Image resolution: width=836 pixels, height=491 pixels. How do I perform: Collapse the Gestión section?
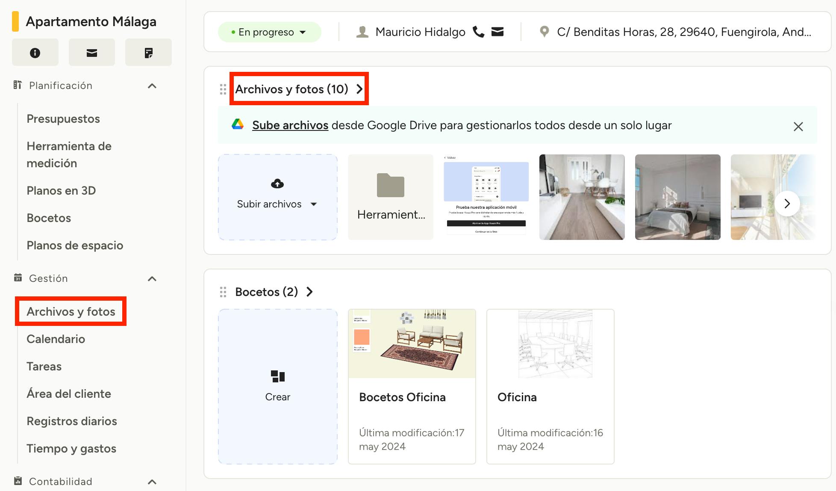click(x=152, y=278)
